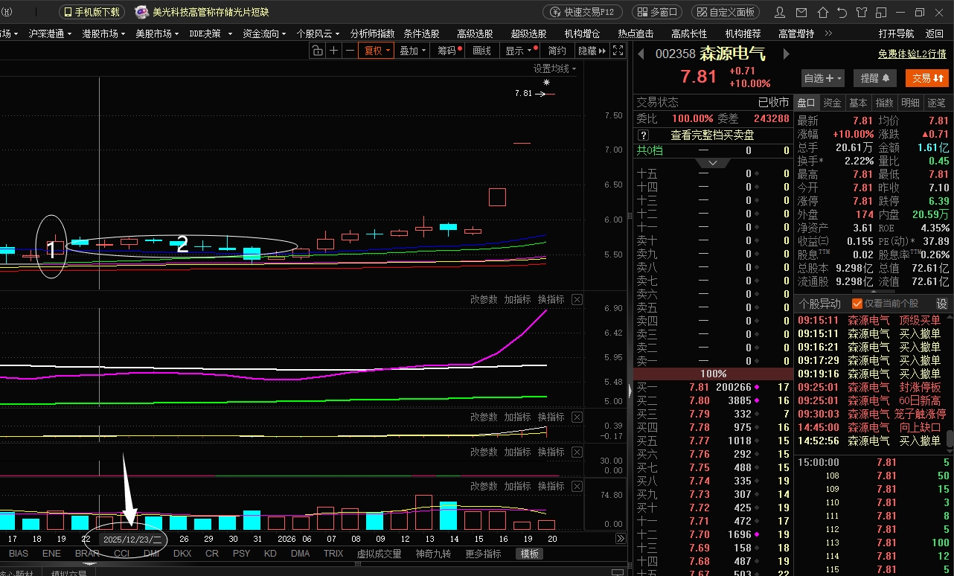
Task: Click news headline 美光科技高管称存储光片短缺
Action: coord(211,12)
